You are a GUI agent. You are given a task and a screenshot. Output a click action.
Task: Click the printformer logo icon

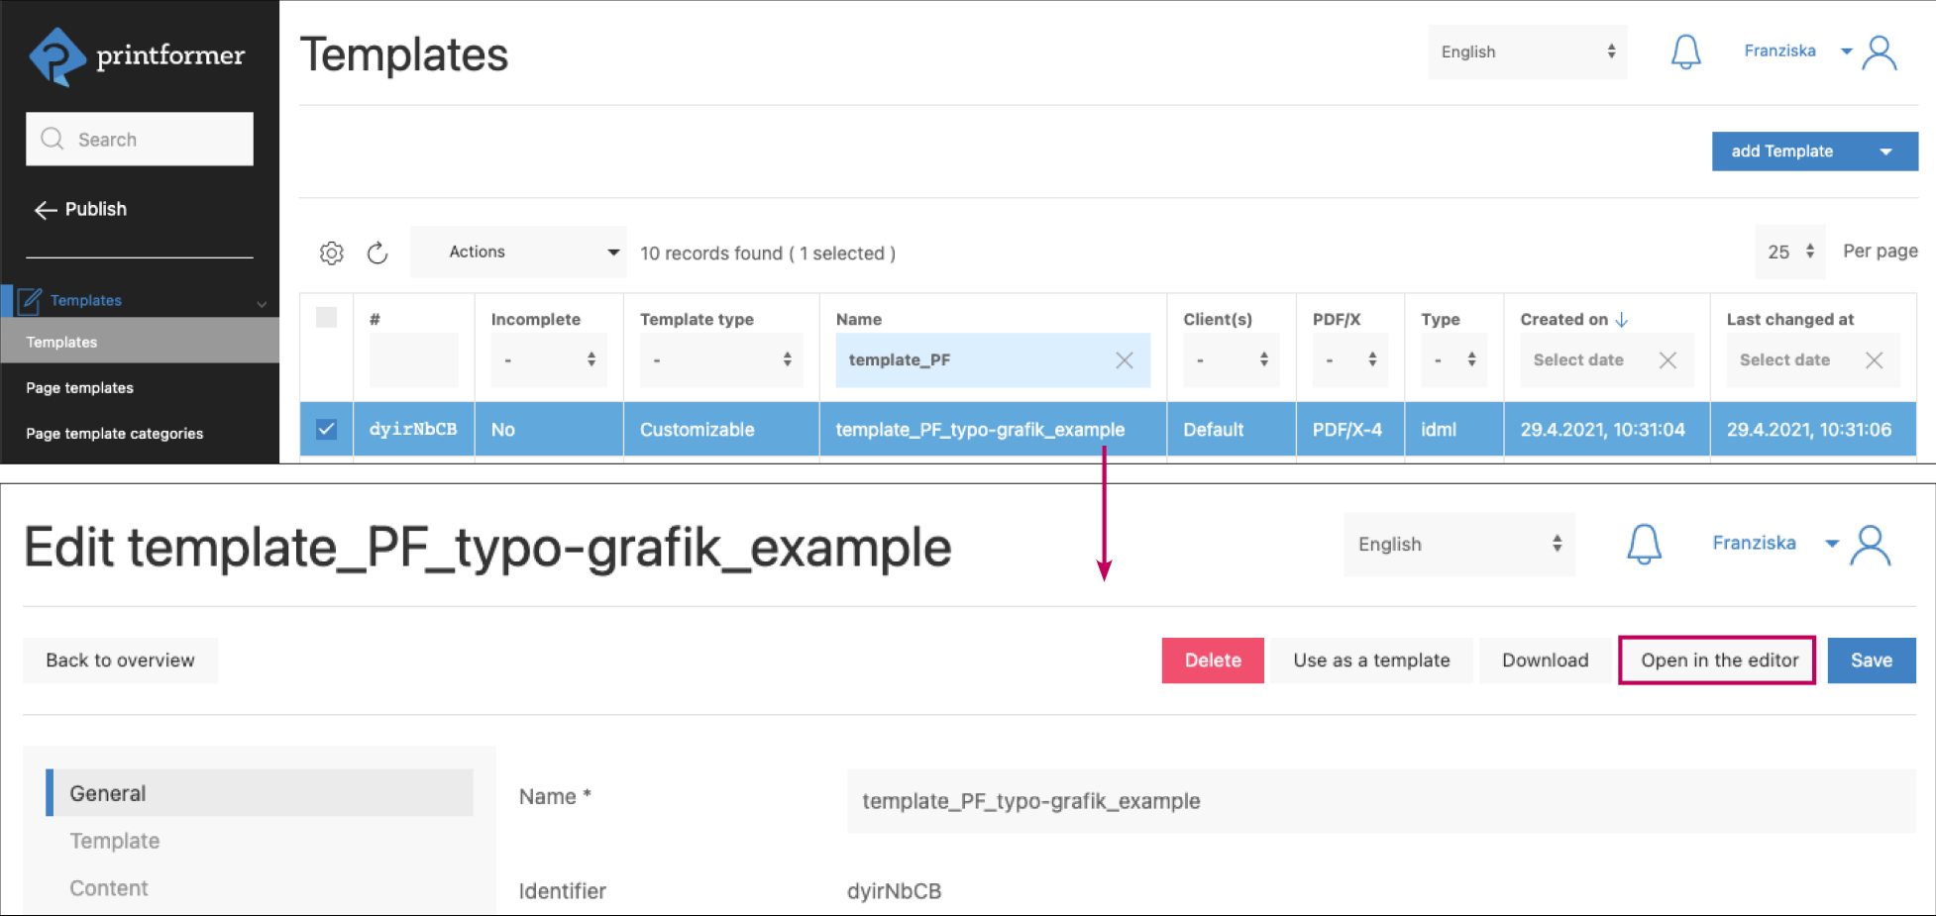[57, 56]
